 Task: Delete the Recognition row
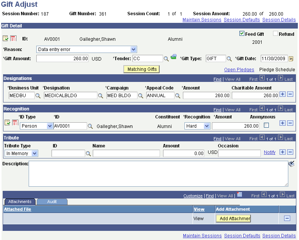290,123
